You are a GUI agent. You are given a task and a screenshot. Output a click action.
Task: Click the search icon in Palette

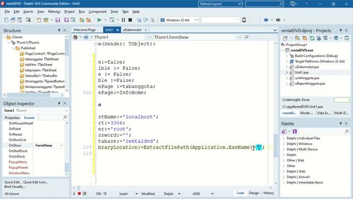click(346, 132)
